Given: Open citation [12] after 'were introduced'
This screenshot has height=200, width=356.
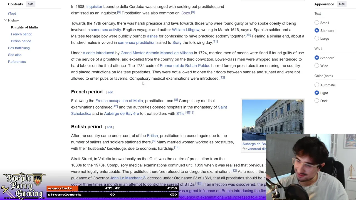Looking at the screenshot, I should [222, 77].
